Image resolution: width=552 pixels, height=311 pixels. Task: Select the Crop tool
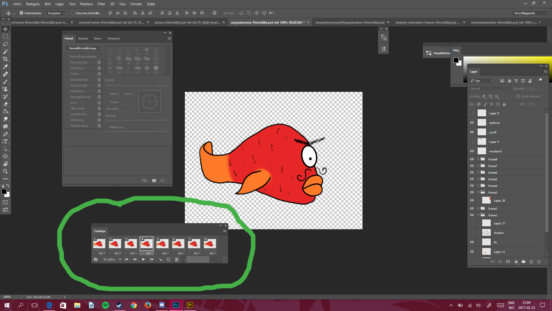pyautogui.click(x=5, y=59)
